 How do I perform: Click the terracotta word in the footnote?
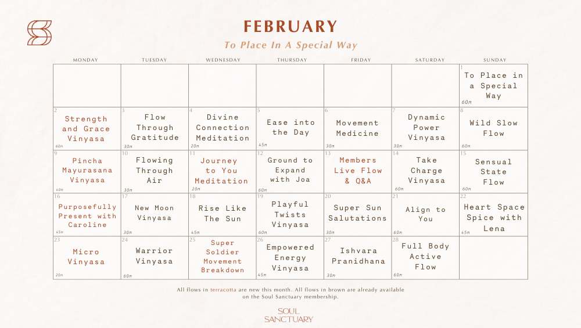(223, 289)
